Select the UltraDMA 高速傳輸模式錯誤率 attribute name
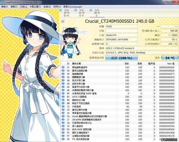The width and height of the screenshot is (179, 142). click(x=87, y=120)
